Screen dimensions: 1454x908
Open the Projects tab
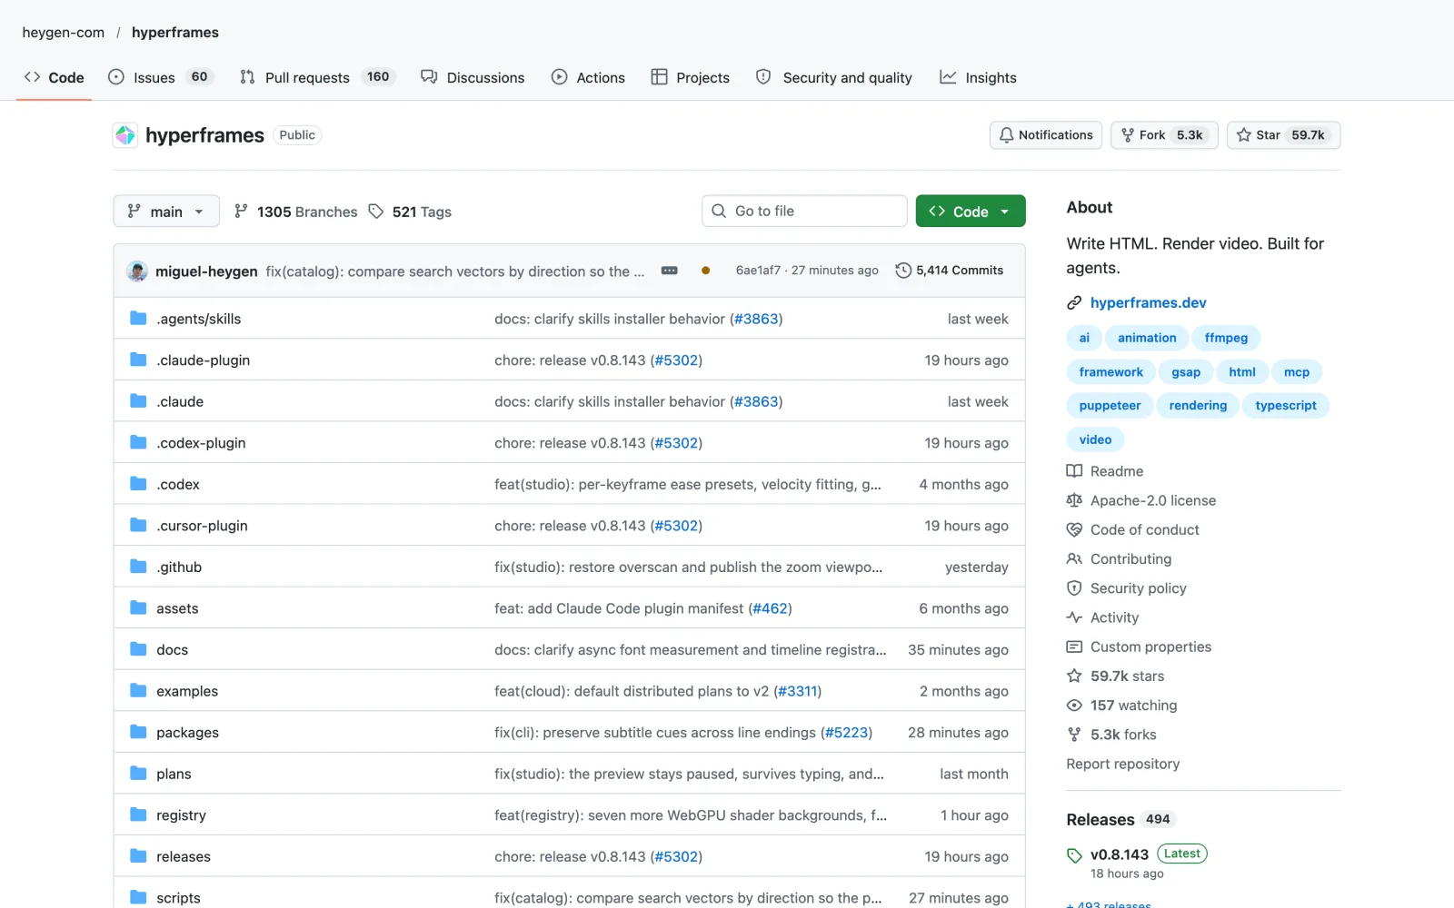pos(691,77)
